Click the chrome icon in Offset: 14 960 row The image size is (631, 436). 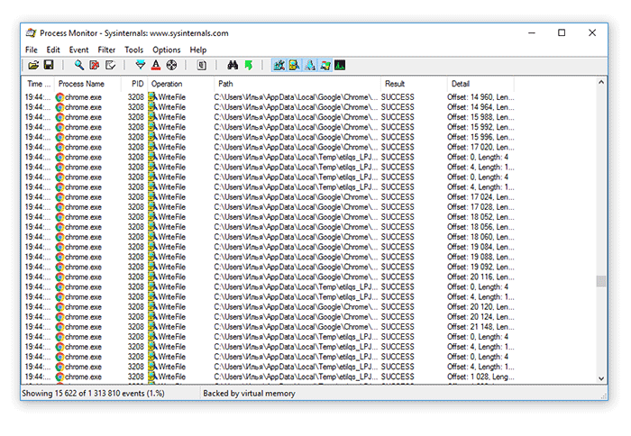[x=60, y=97]
